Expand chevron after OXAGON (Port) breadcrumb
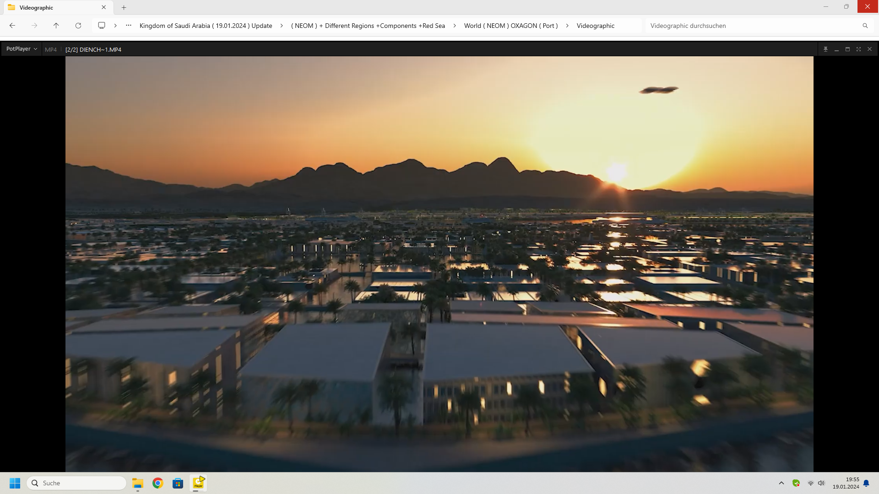The height and width of the screenshot is (494, 879). (567, 26)
